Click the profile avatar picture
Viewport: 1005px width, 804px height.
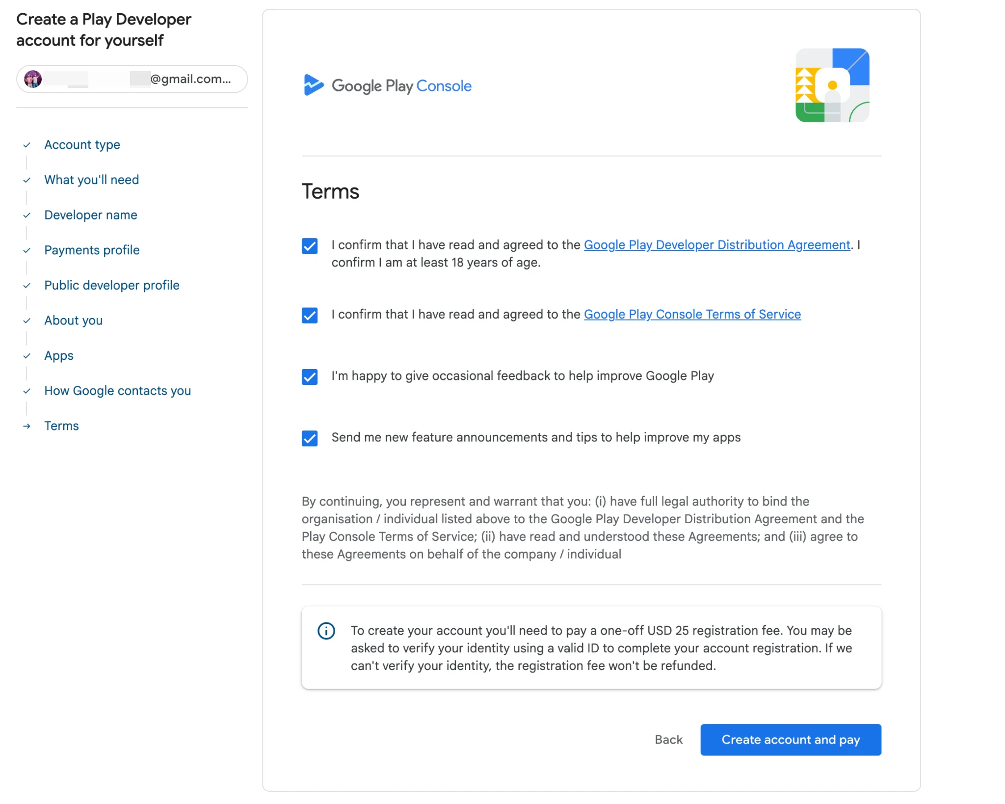(32, 79)
